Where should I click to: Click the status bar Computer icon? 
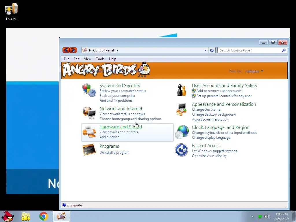64,205
